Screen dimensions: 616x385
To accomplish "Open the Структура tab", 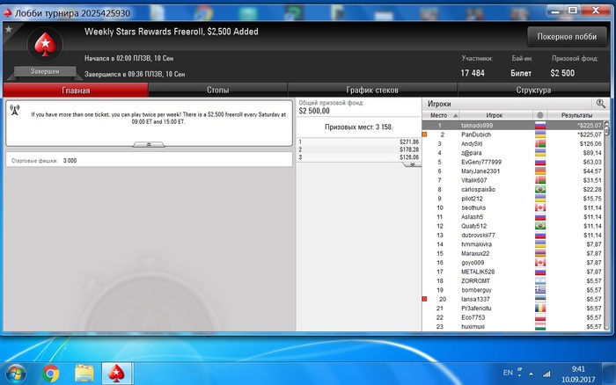I will click(533, 91).
